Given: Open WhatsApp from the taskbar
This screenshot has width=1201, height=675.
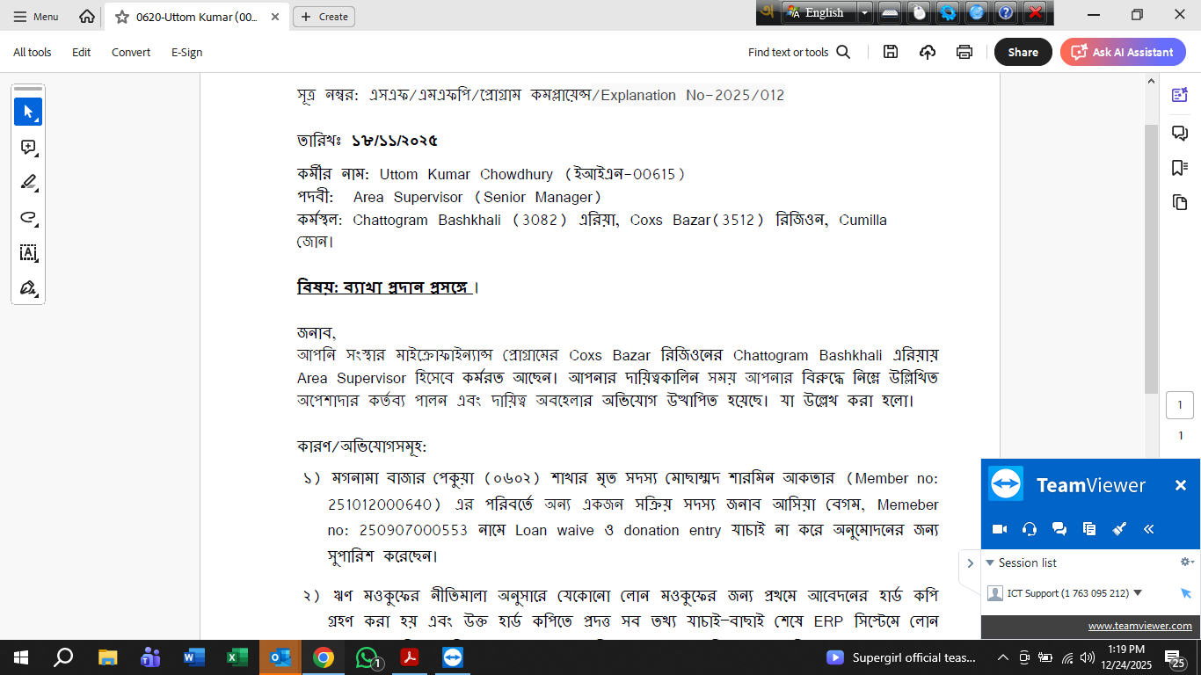Looking at the screenshot, I should [x=367, y=657].
